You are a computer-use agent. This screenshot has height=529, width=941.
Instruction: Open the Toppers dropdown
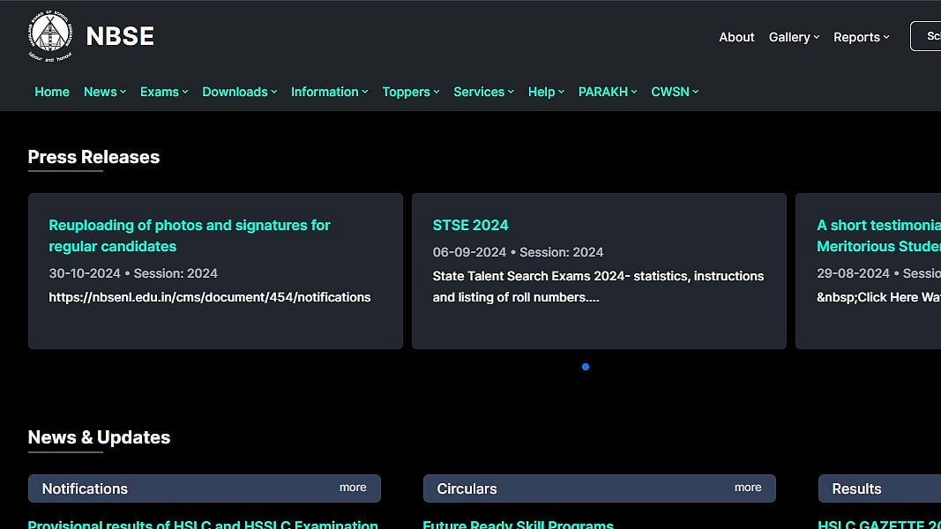[x=410, y=92]
